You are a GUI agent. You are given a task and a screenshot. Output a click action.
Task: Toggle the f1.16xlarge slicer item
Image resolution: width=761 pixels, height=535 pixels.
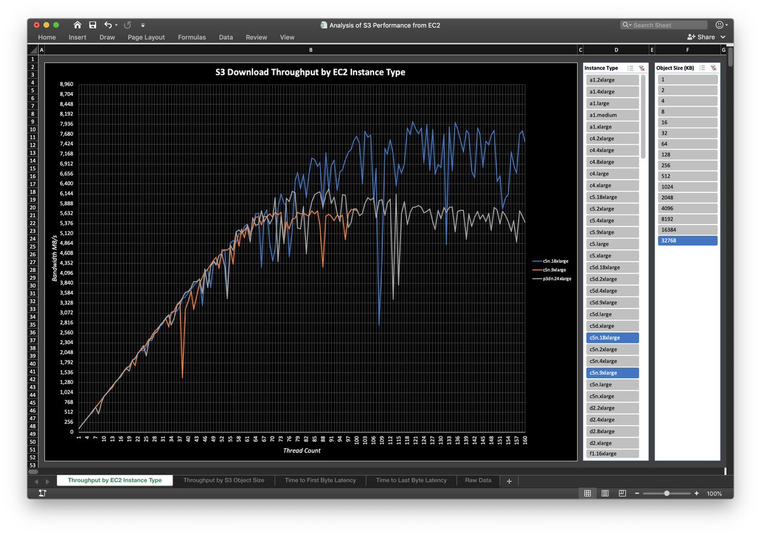pyautogui.click(x=613, y=454)
